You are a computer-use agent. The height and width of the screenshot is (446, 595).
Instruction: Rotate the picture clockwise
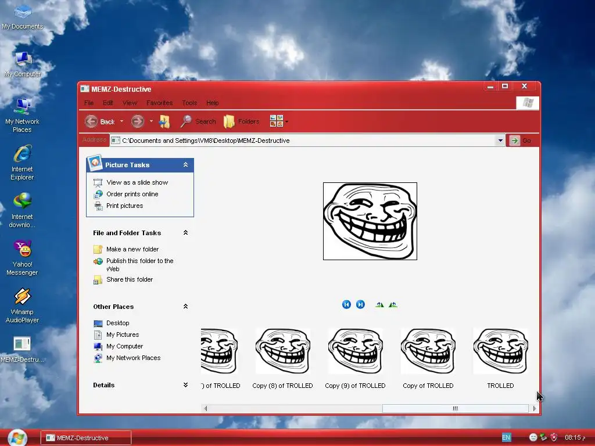379,304
